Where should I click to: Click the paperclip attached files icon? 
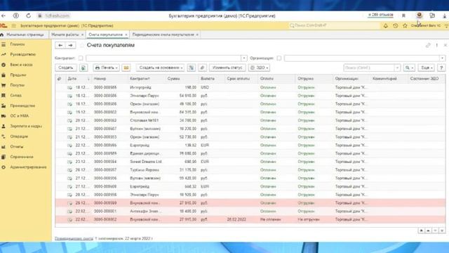click(x=202, y=67)
